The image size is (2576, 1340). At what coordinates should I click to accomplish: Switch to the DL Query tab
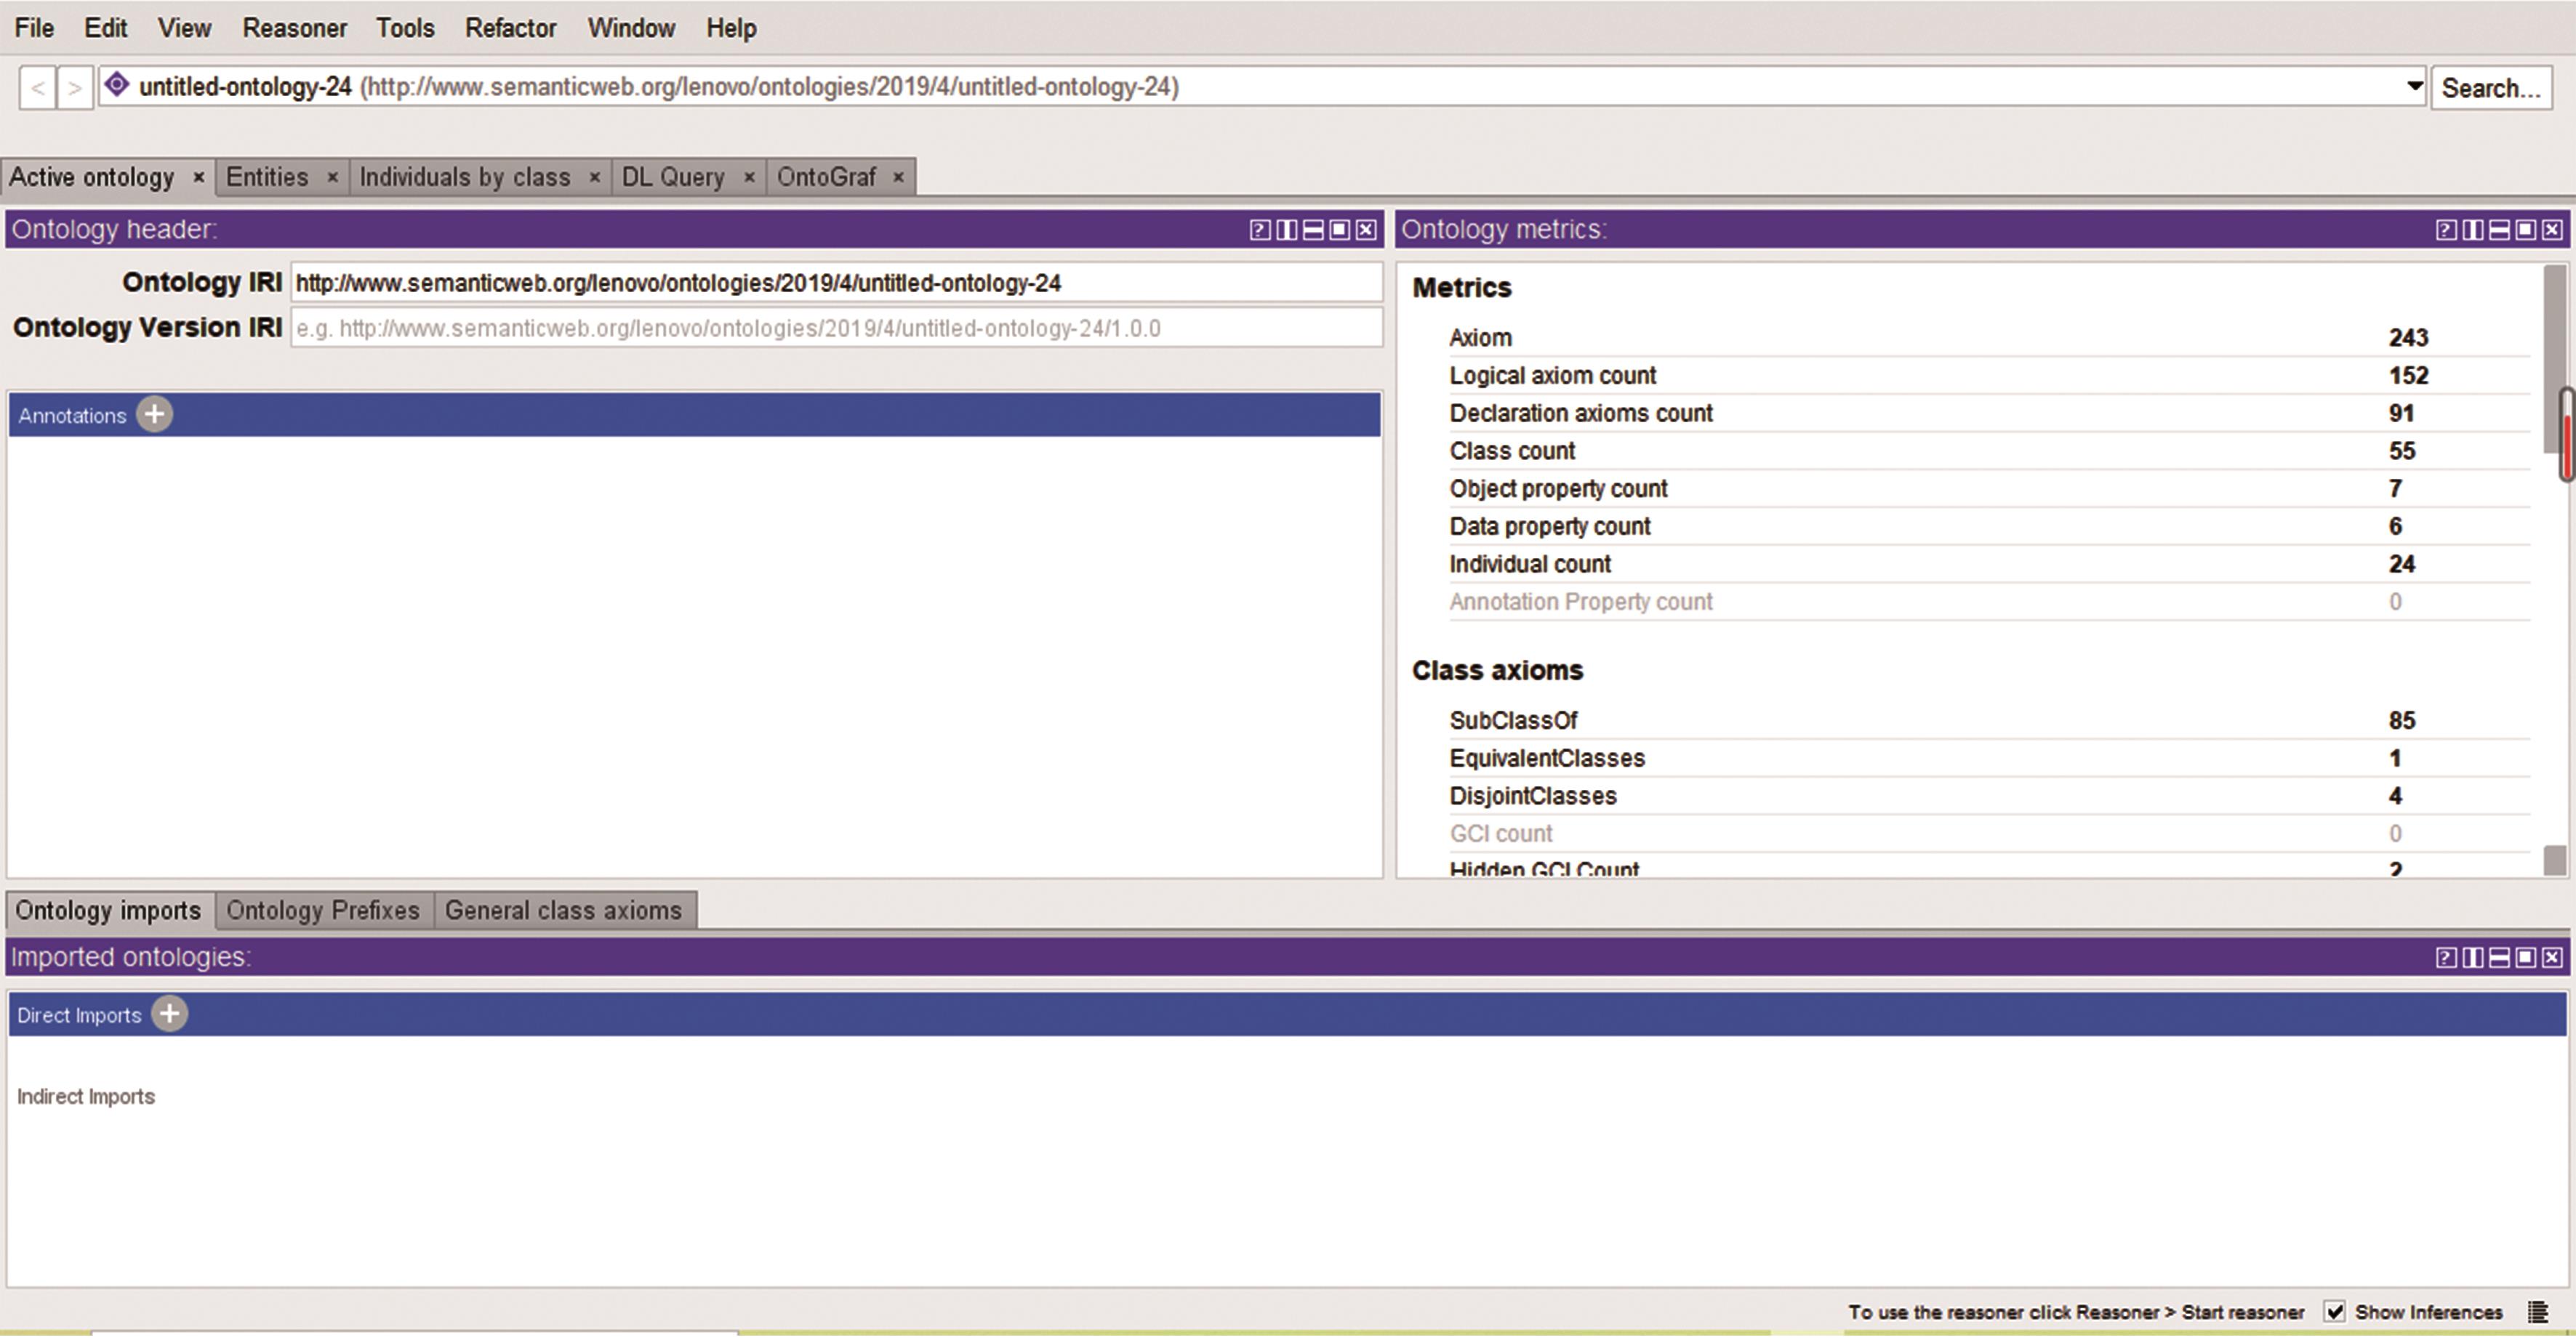(x=673, y=177)
